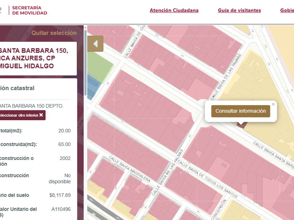
Task: Click the catastral section heading
Action: (17, 88)
